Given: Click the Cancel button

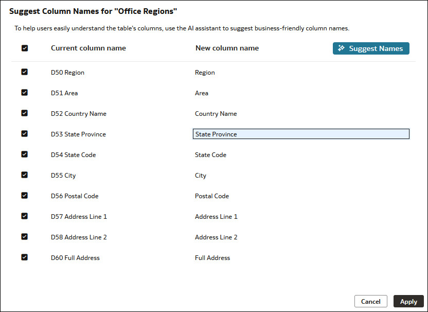Looking at the screenshot, I should [x=370, y=301].
